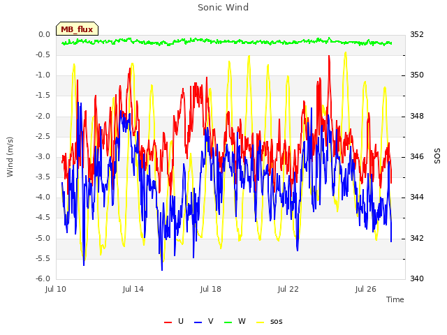Click the -4.0 left axis value
Image resolution: width=447 pixels, height=335 pixels.
click(x=43, y=198)
